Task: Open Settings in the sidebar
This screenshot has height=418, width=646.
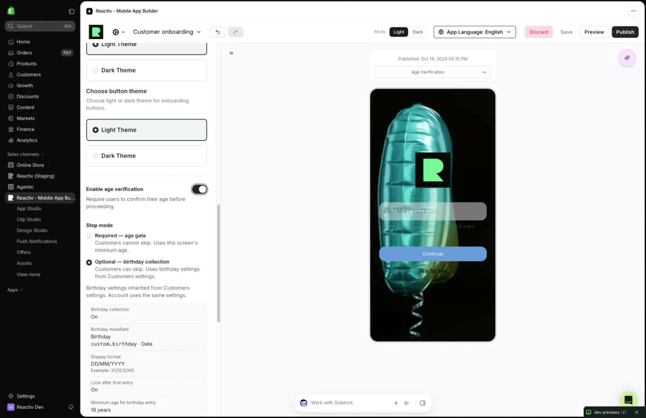Action: (40, 396)
